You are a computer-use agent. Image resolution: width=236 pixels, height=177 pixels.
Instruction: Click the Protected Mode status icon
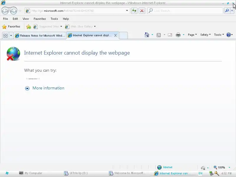coord(203,168)
